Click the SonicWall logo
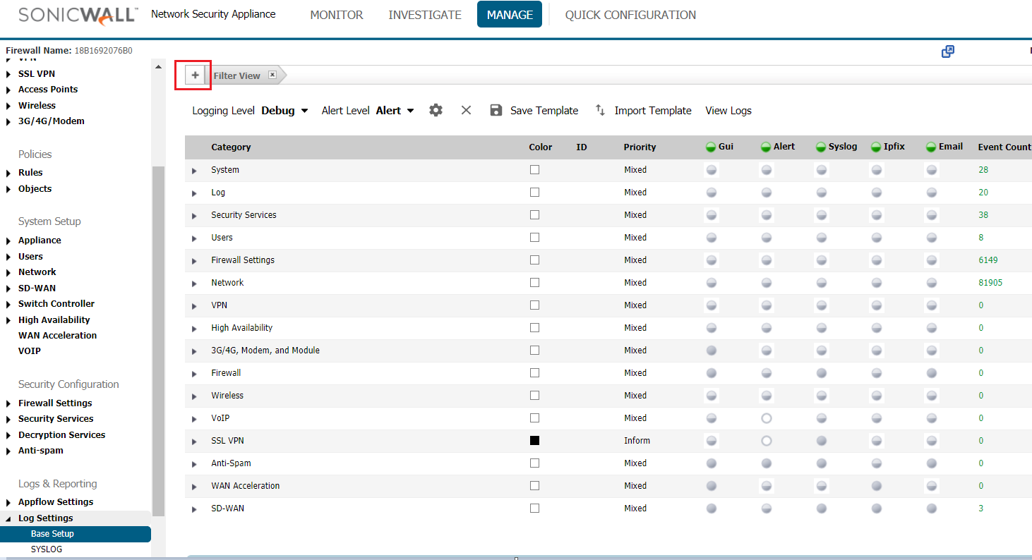1032x560 pixels. 76,16
